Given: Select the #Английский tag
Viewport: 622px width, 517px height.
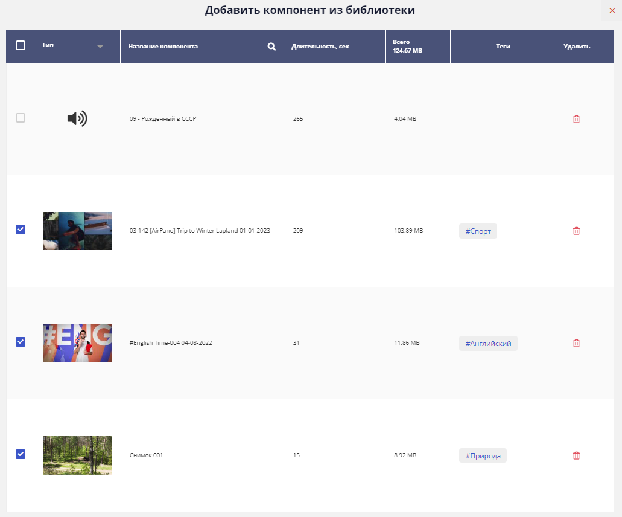Looking at the screenshot, I should [x=488, y=344].
